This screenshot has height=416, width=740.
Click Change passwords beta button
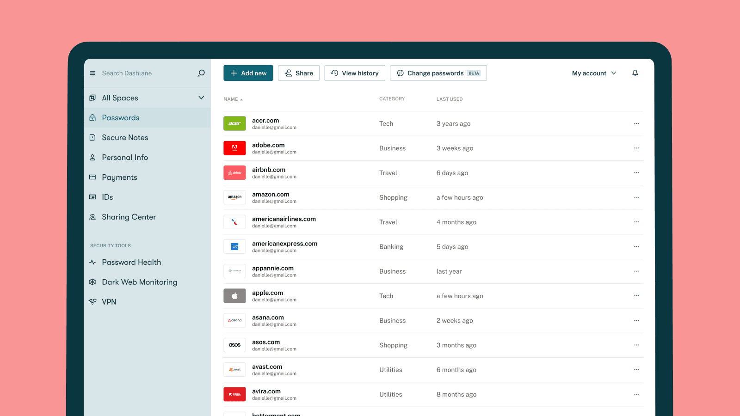pyautogui.click(x=438, y=73)
